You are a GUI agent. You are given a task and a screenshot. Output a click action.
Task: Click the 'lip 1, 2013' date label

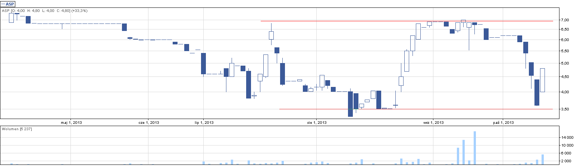point(204,122)
